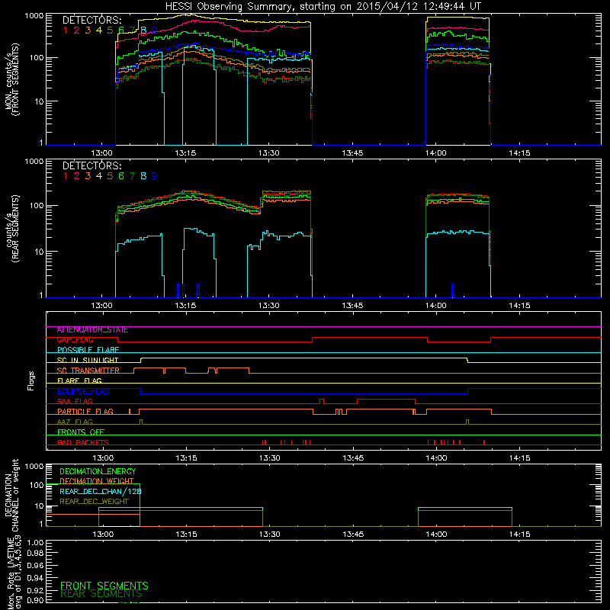Click the ECLIPSE_FLAG label
Image resolution: width=610 pixels, height=610 pixels.
click(83, 391)
